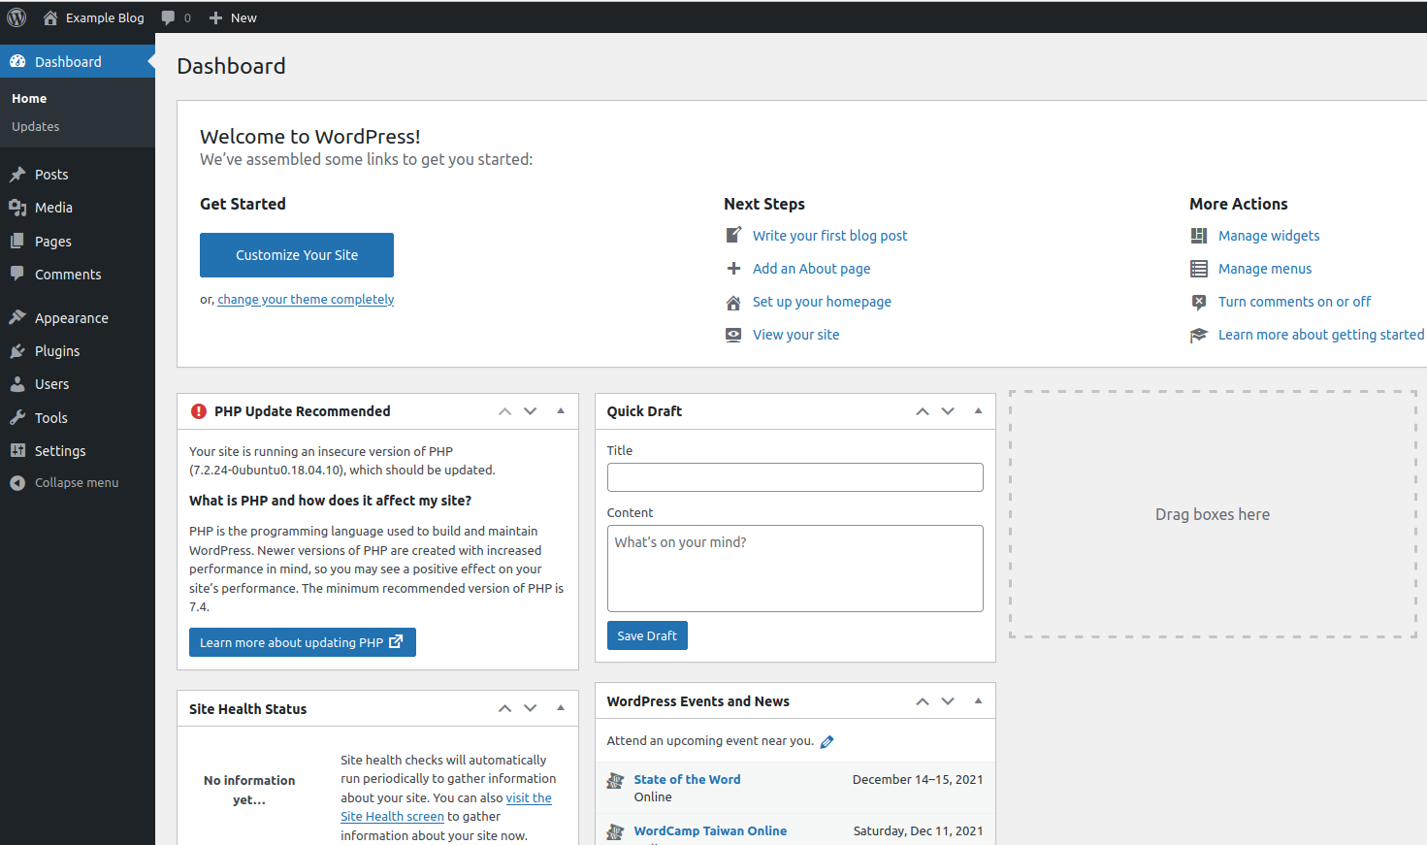Move WordPress Events and News box up

pyautogui.click(x=923, y=701)
